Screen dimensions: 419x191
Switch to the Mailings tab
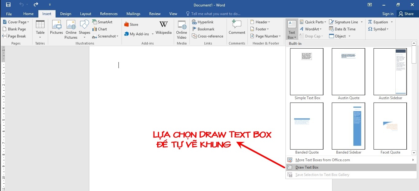(x=133, y=14)
